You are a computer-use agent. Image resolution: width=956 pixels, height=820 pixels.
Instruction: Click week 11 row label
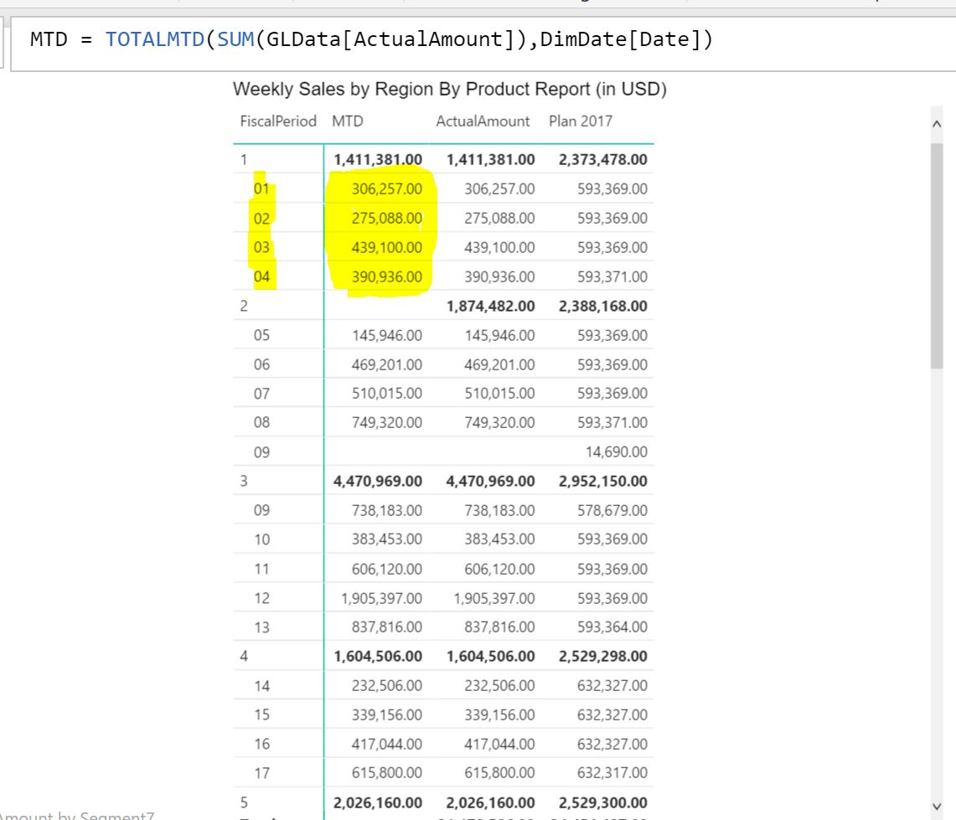[x=261, y=569]
